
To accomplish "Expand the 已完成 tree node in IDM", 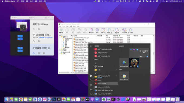I will click(60, 51).
